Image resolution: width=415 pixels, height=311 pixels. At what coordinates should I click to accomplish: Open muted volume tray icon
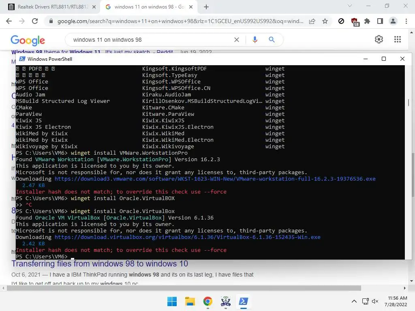375,301
